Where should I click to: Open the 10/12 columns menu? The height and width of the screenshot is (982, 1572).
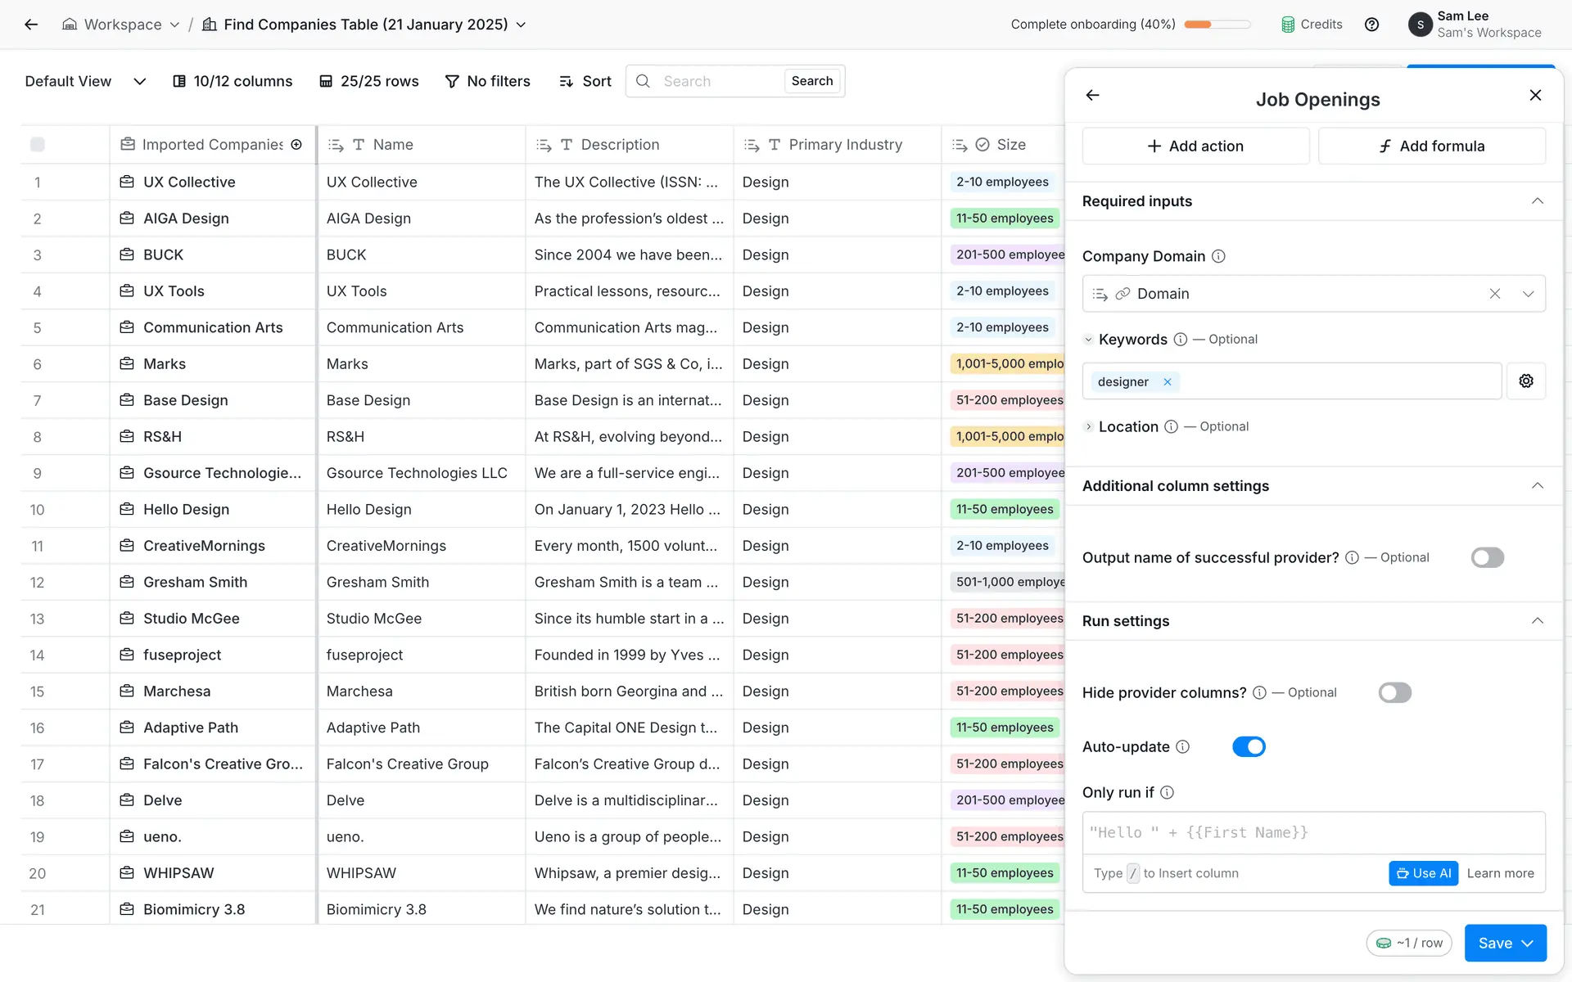tap(233, 81)
